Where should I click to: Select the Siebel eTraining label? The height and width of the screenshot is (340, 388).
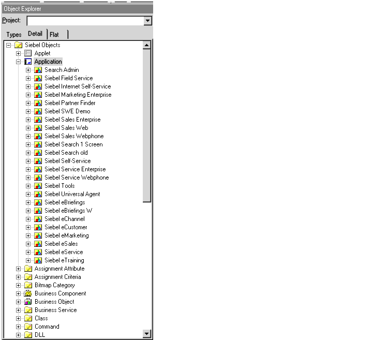(x=64, y=260)
